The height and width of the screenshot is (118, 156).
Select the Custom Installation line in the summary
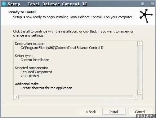(35, 60)
